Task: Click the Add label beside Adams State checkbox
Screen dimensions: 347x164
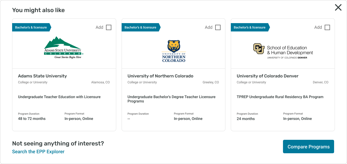Action: (100, 27)
